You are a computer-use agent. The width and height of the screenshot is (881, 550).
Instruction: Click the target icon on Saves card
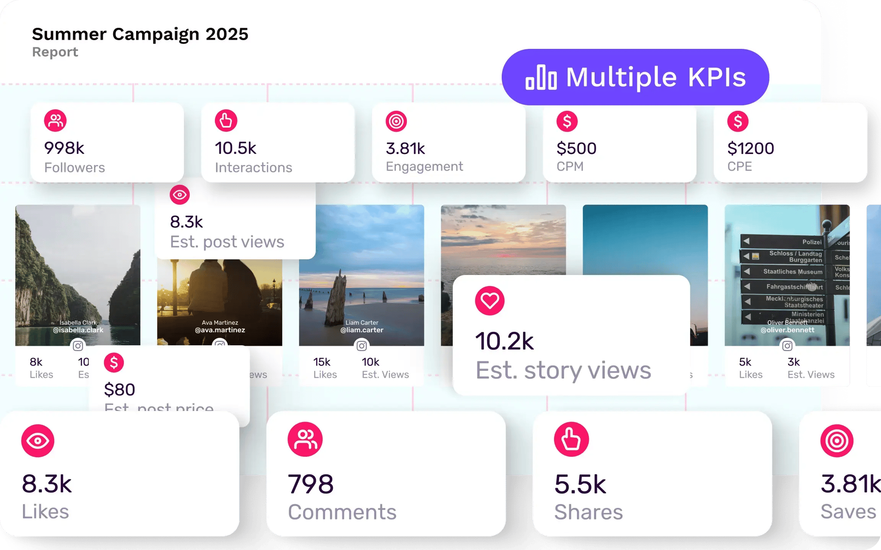[837, 441]
